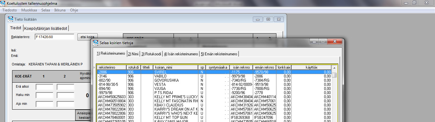This screenshot has width=435, height=122.
Task: Click the Selaa koirien tietoja dialog icon
Action: click(x=95, y=42)
